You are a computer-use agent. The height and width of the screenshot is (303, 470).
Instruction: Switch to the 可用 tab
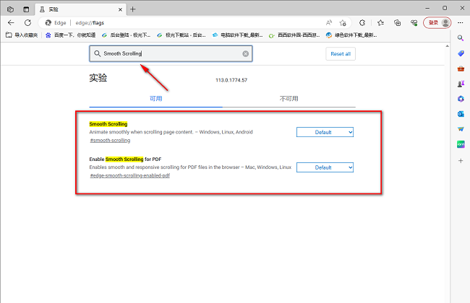click(156, 99)
